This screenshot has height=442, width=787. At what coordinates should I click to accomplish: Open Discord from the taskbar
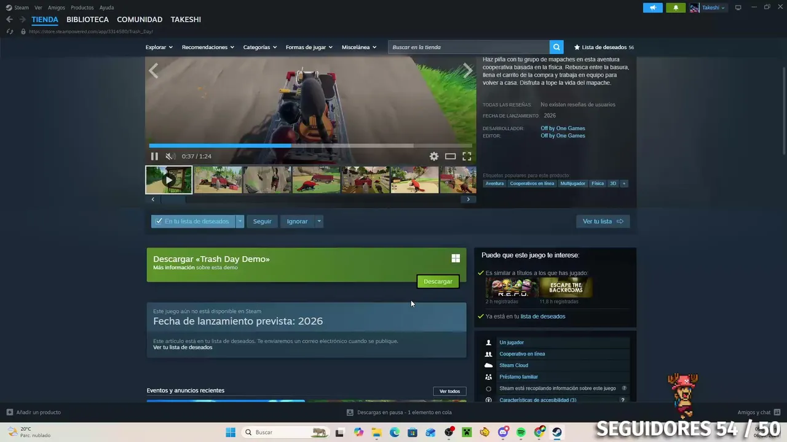point(503,432)
